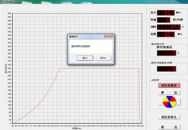Select the 压降 pressure drop display
This screenshot has height=130, width=188.
click(x=166, y=34)
